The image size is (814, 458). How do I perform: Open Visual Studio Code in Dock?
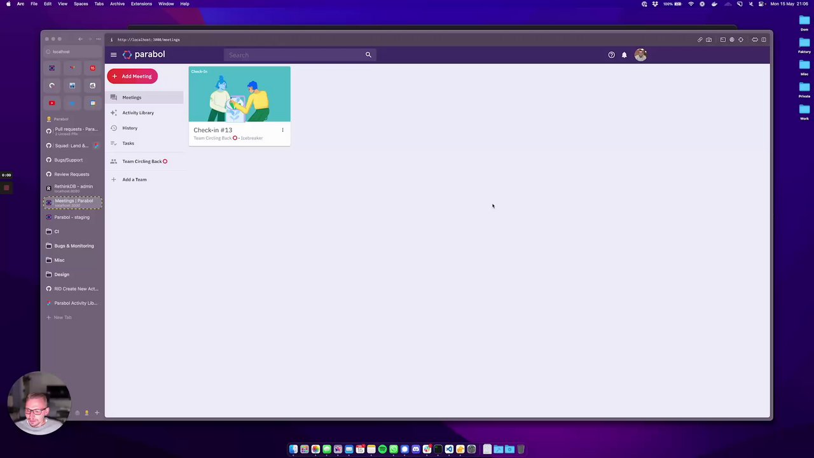(x=449, y=449)
